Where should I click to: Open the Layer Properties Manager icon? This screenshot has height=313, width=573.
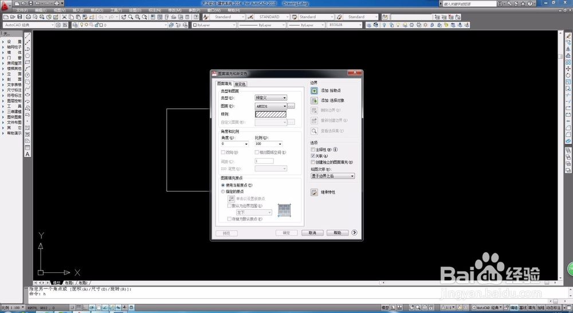[x=75, y=25]
